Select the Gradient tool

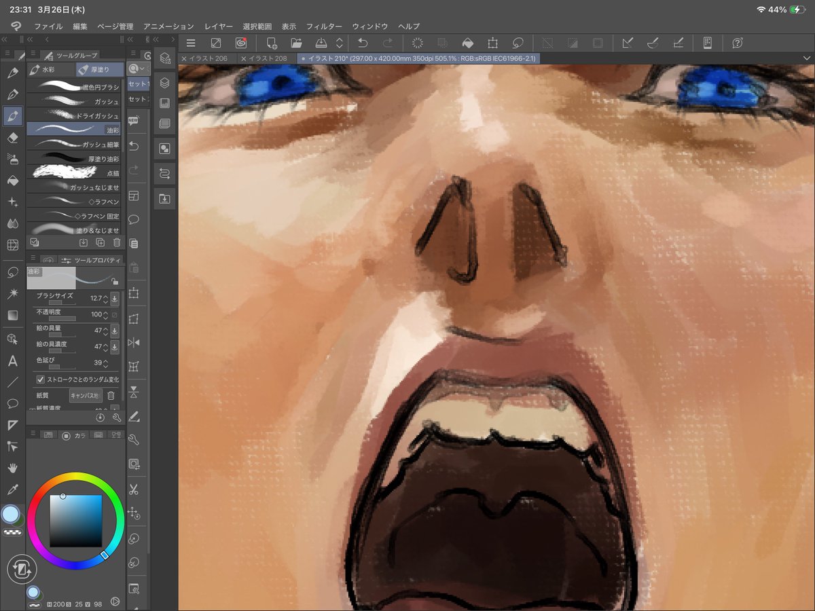tap(12, 316)
